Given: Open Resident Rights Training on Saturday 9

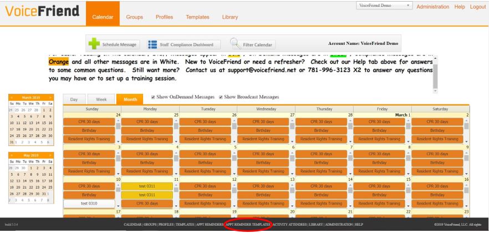Looking at the screenshot, I should (x=437, y=171).
